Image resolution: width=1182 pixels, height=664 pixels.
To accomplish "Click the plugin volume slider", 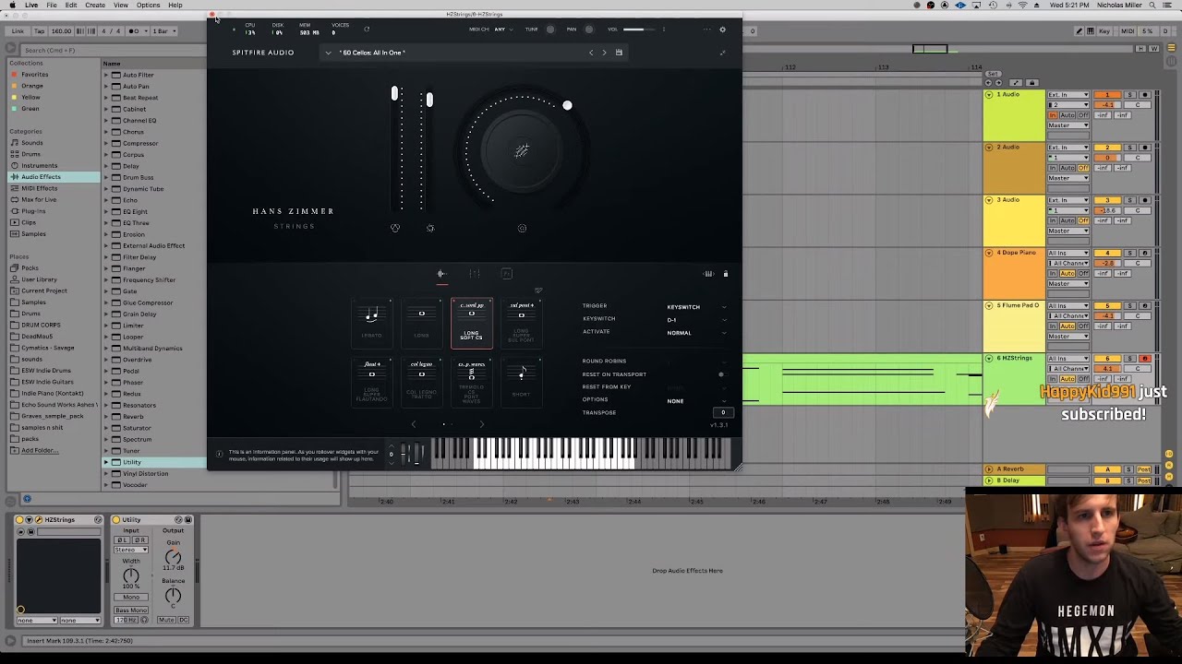I will (638, 30).
